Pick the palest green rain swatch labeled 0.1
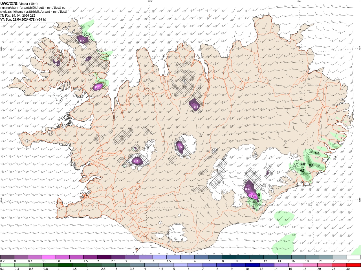Screen dimensions: 361x271 click(x=7, y=265)
